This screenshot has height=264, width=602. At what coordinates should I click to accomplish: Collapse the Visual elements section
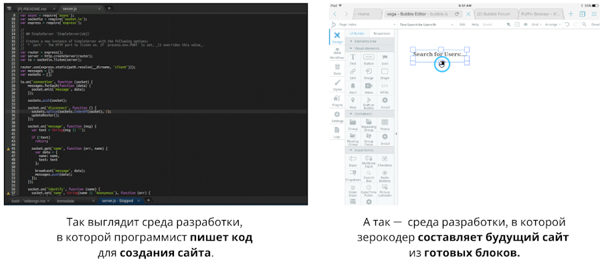coord(370,48)
